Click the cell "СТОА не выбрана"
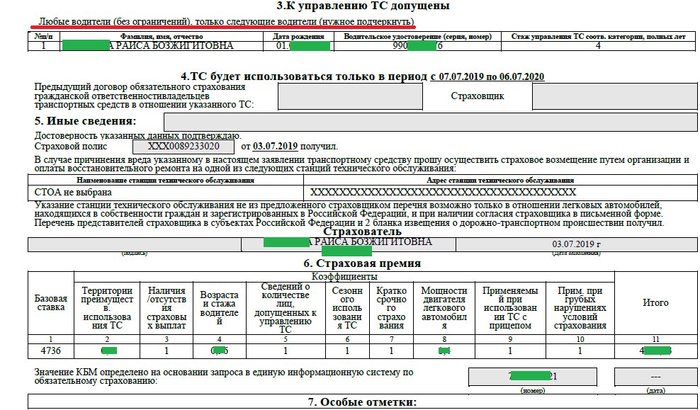This screenshot has height=410, width=700. (x=166, y=193)
